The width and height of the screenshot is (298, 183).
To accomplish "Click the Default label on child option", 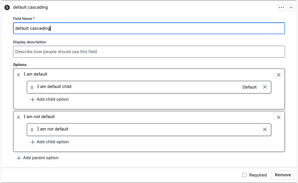I will (x=249, y=87).
